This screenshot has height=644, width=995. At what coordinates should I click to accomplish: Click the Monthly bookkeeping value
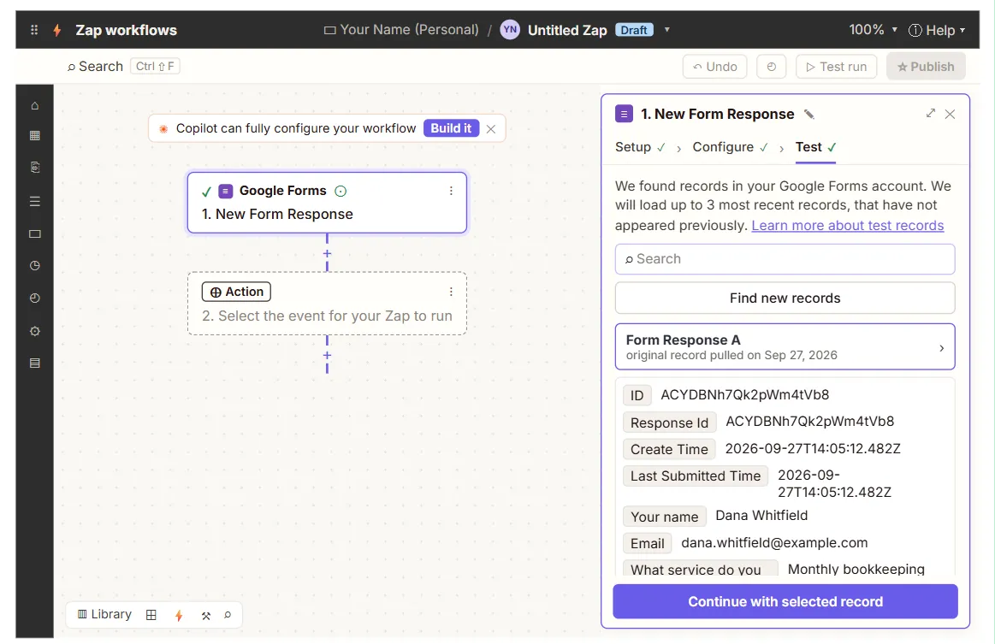point(856,569)
